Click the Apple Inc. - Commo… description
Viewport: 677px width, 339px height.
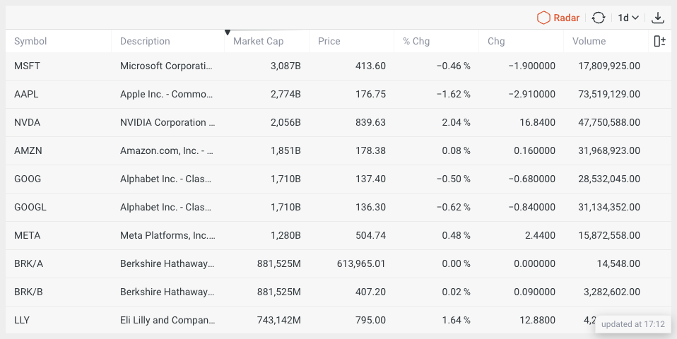(x=167, y=94)
